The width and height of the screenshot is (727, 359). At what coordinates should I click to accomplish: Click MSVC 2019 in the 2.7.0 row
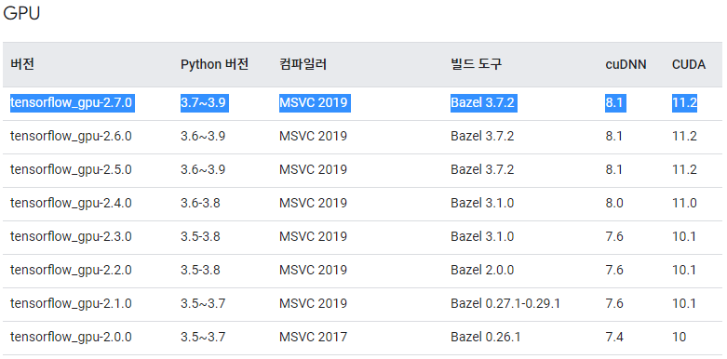tap(315, 102)
